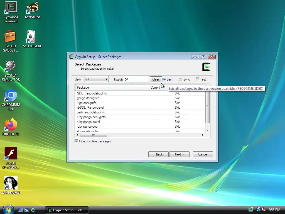285x214 pixels.
Task: Go back with the Back button
Action: [x=158, y=154]
